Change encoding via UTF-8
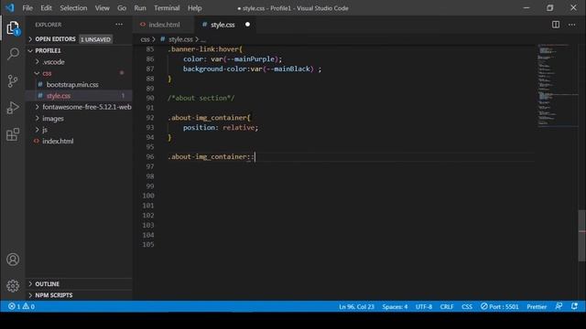The image size is (586, 329). coord(424,307)
